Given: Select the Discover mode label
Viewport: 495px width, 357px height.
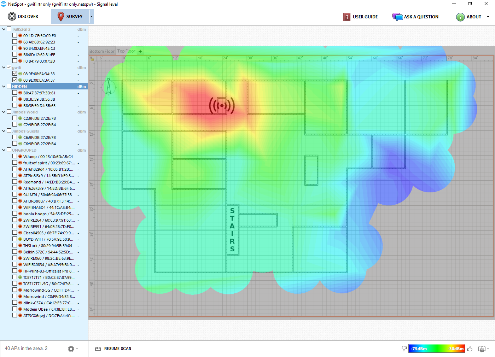Looking at the screenshot, I should [28, 17].
